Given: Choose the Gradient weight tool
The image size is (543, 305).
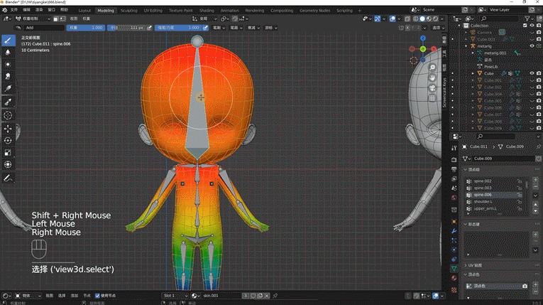Looking at the screenshot, I should click(8, 88).
